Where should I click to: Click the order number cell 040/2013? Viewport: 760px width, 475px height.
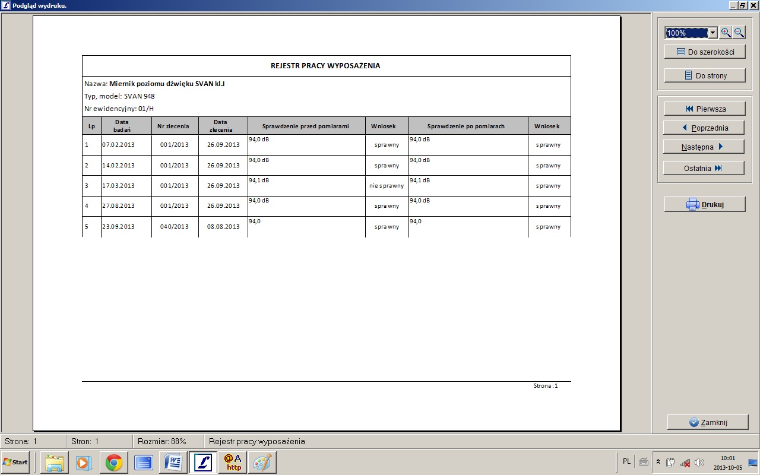(x=175, y=226)
